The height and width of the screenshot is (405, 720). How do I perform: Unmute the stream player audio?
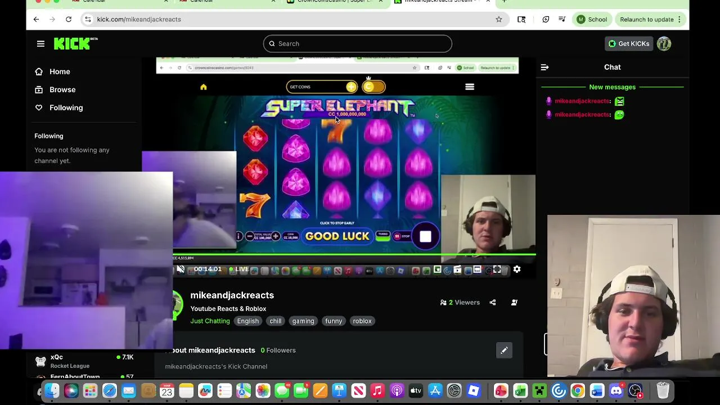click(x=181, y=269)
